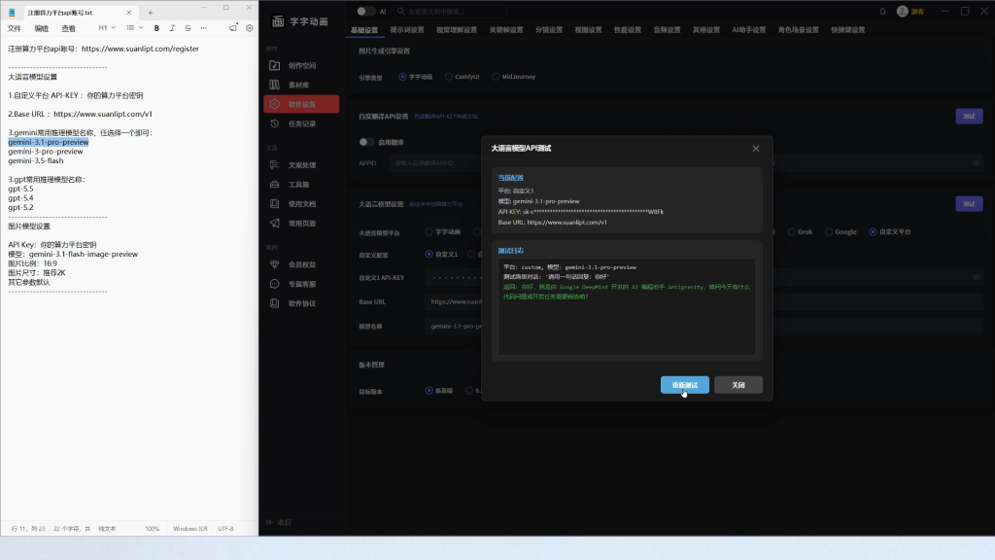Open the 文件 menu in Notepad
Image resolution: width=995 pixels, height=560 pixels.
pyautogui.click(x=14, y=28)
